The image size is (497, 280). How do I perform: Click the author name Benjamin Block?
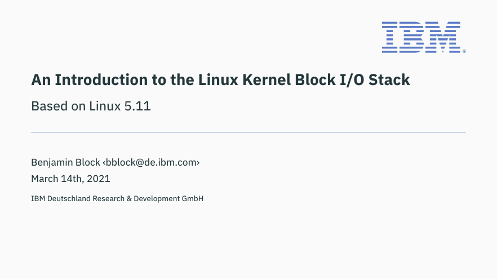65,162
